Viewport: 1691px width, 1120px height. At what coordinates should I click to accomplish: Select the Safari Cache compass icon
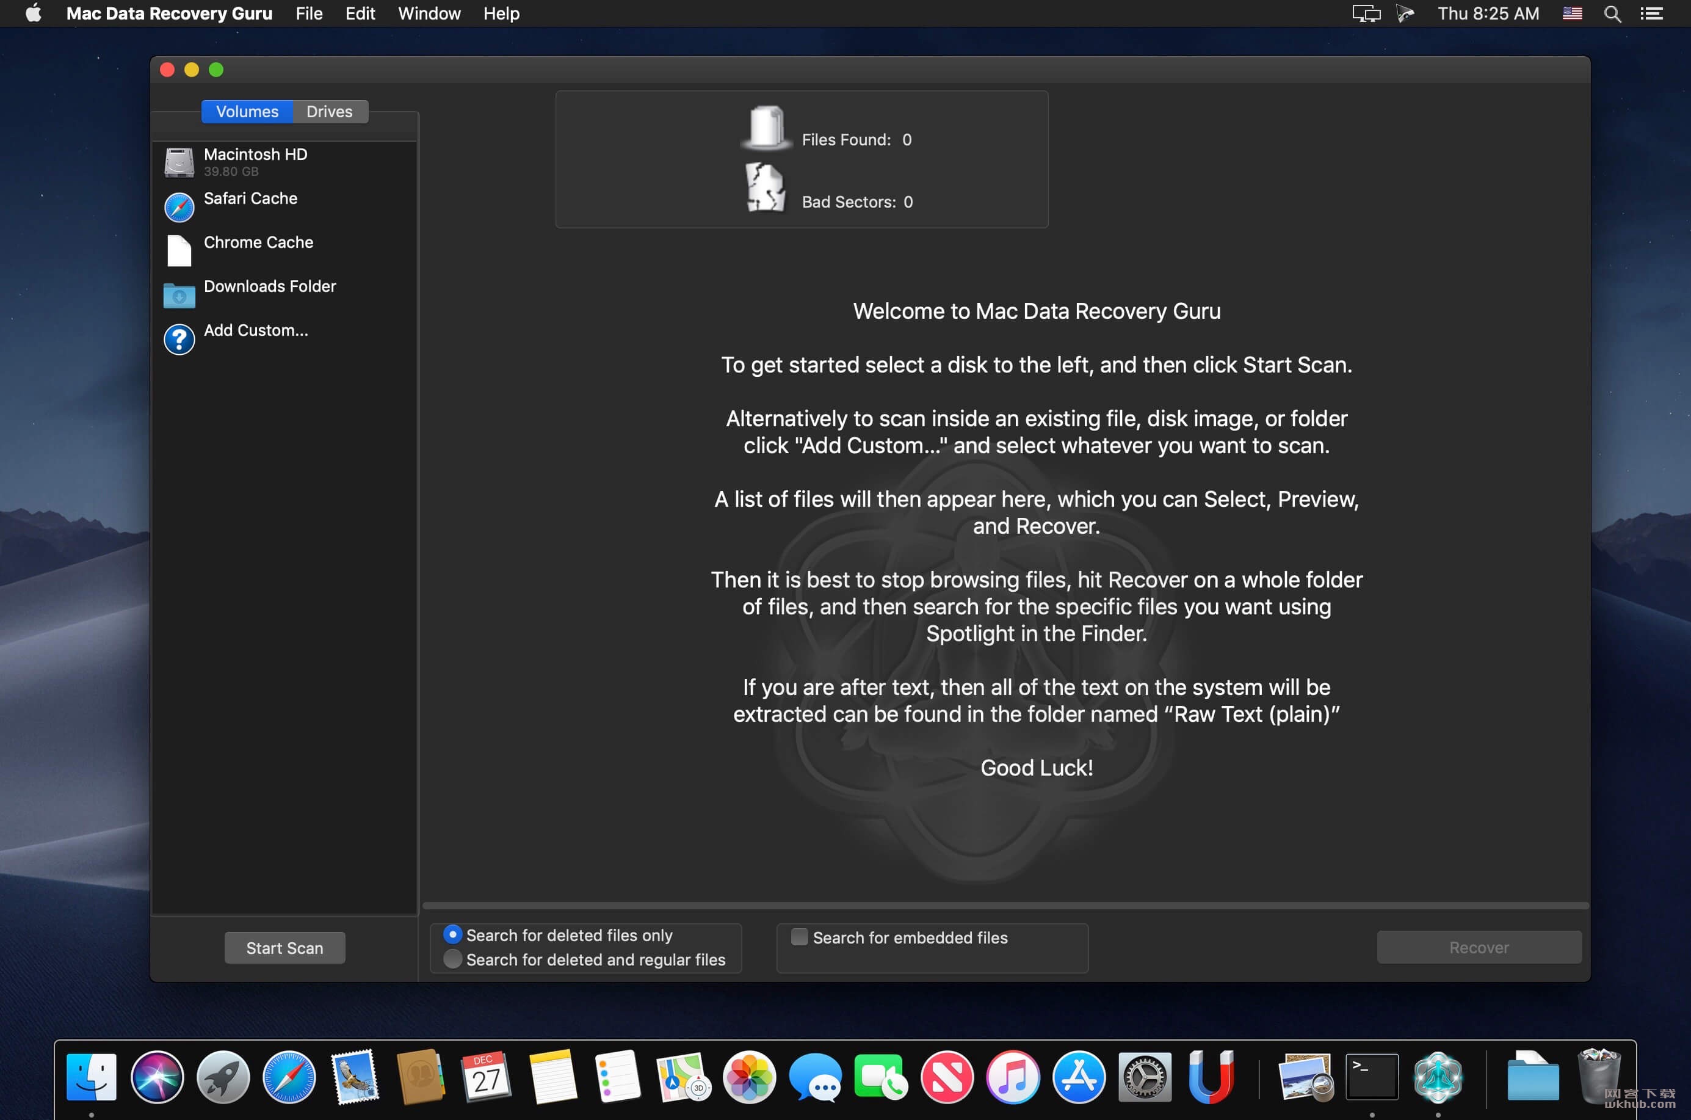pyautogui.click(x=179, y=207)
